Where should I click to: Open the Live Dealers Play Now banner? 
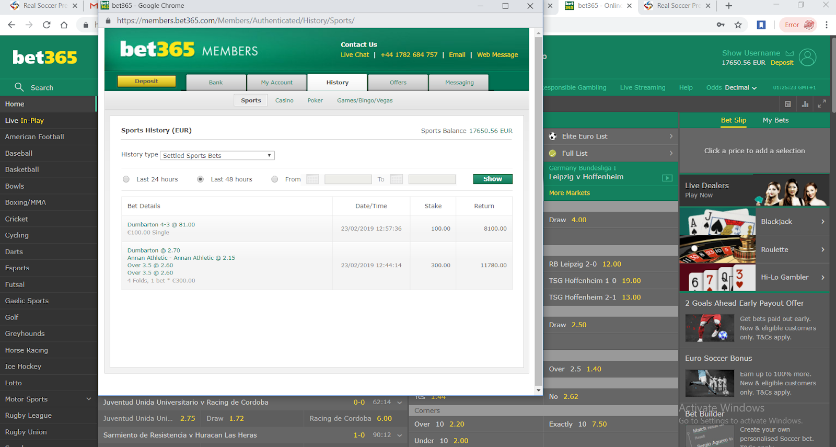tap(754, 190)
